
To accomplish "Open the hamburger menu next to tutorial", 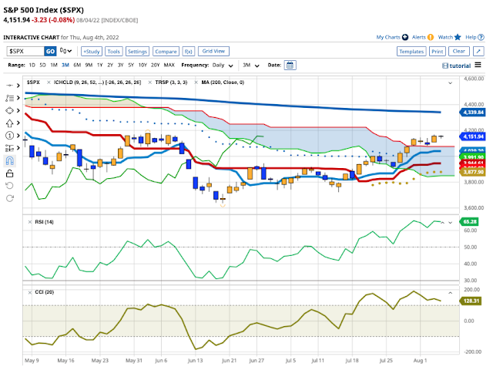I will click(478, 65).
